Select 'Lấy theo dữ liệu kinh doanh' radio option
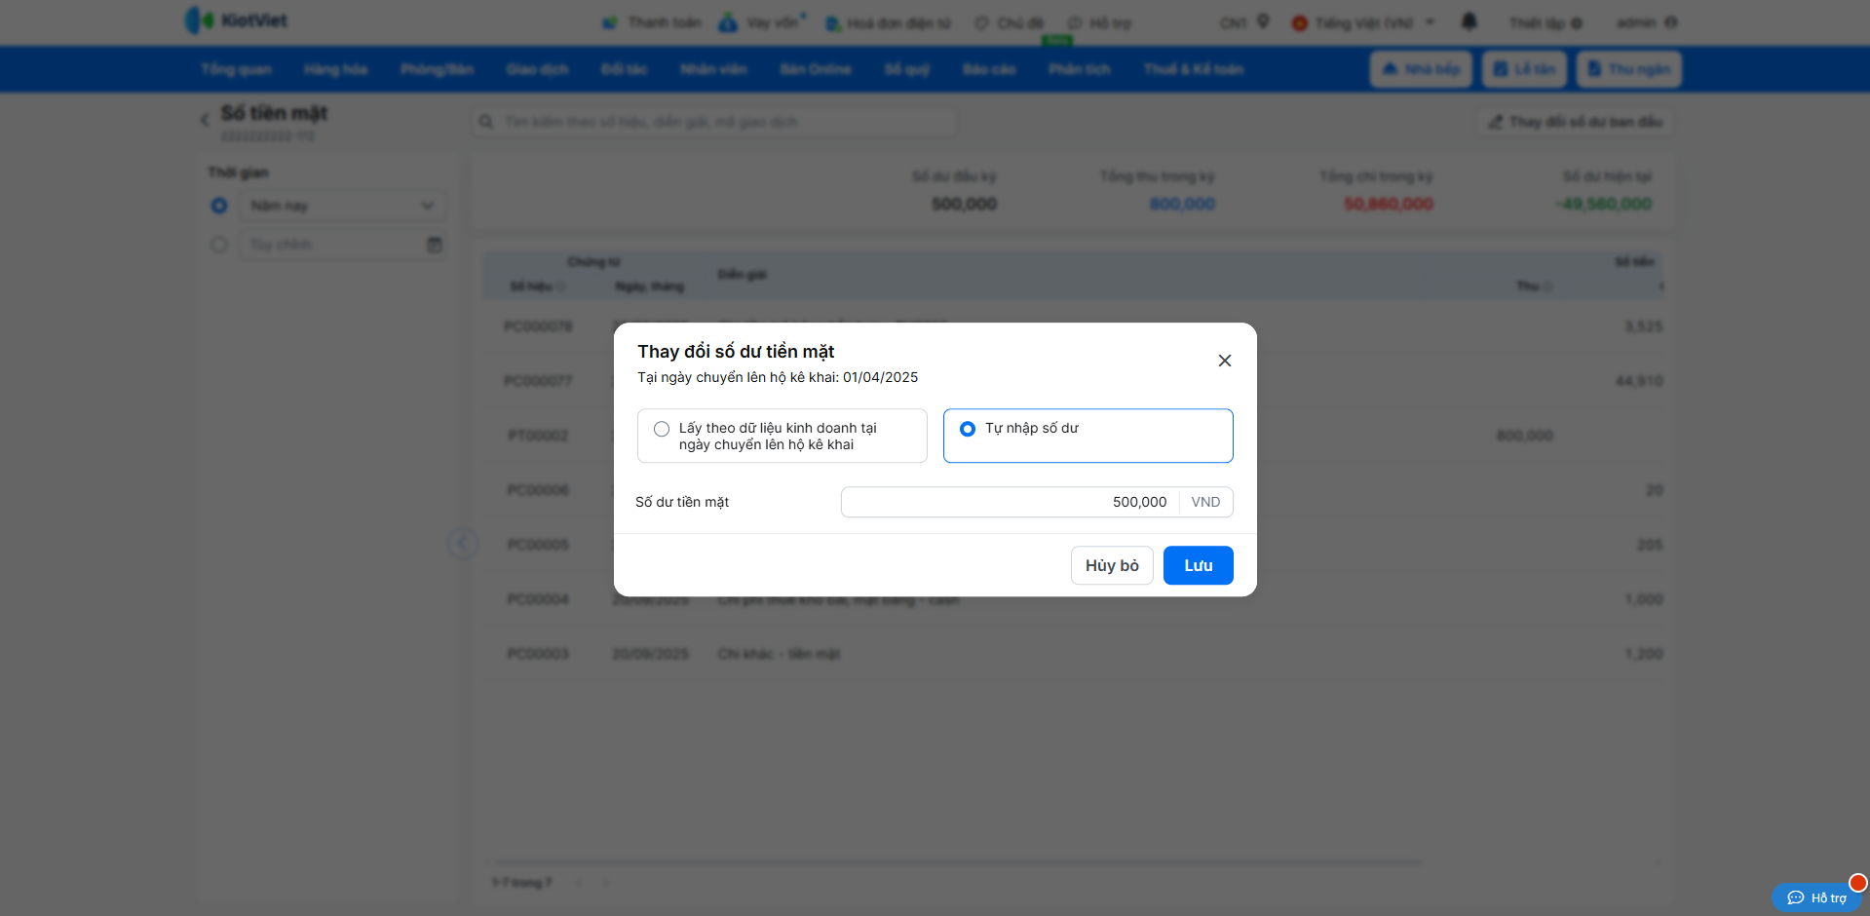 pos(662,429)
